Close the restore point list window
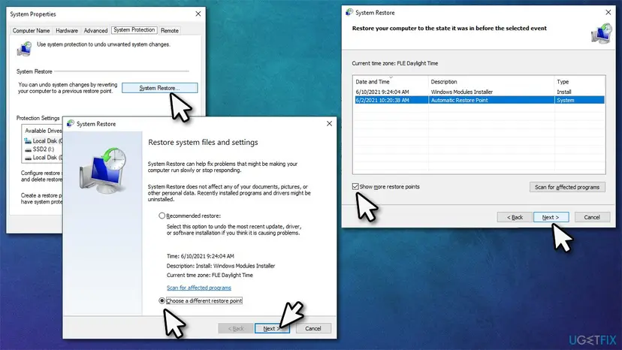The width and height of the screenshot is (622, 350). 608,12
